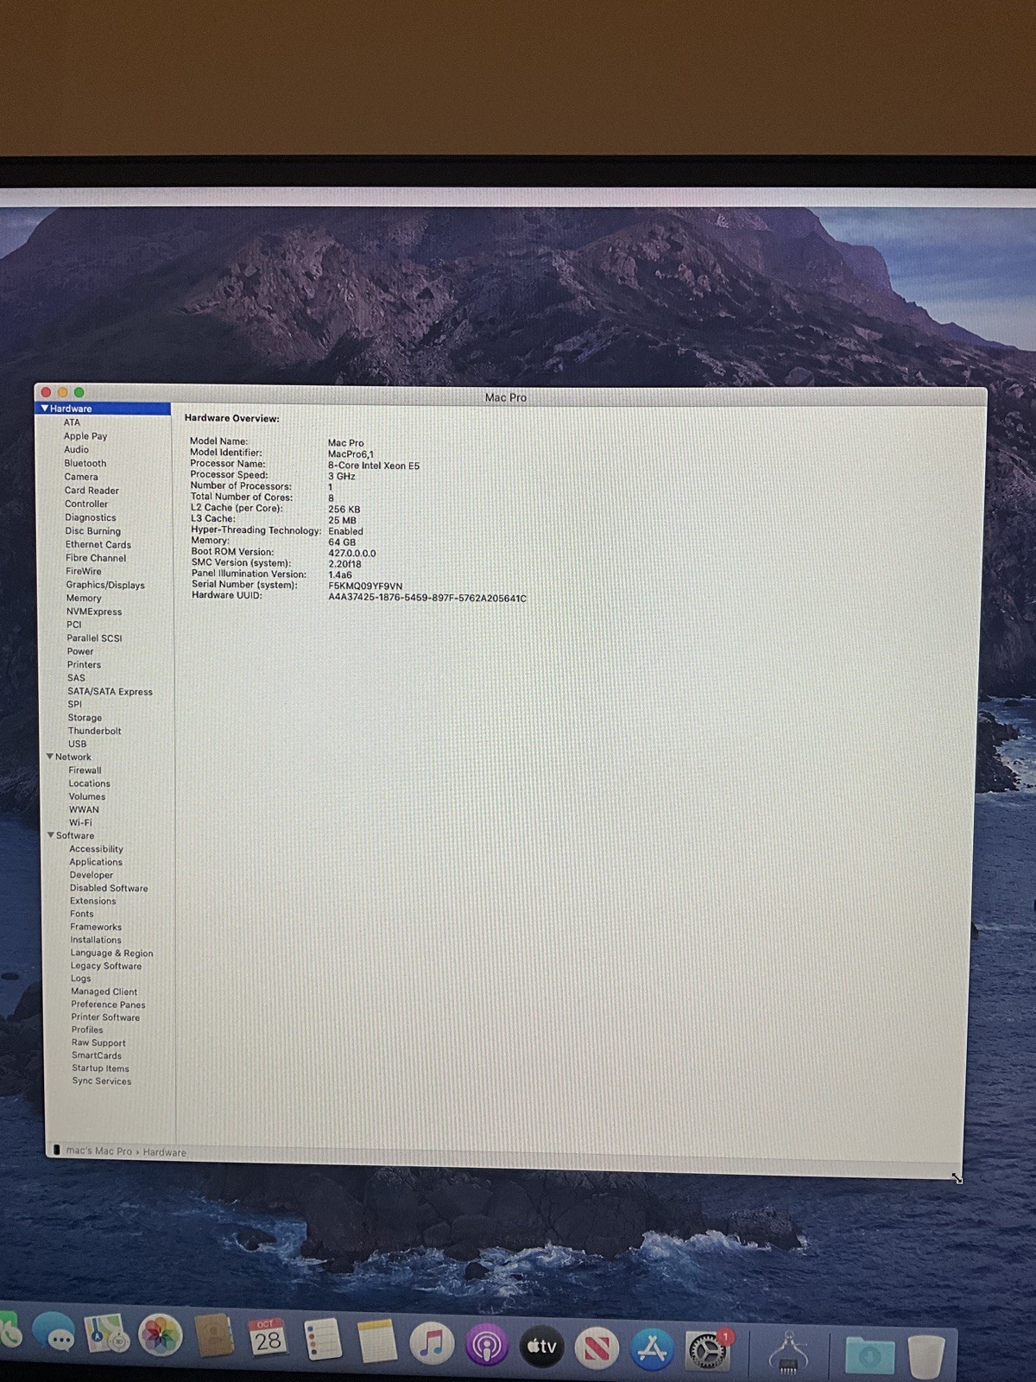
Task: Select Fibre Channel in sidebar
Action: (96, 558)
